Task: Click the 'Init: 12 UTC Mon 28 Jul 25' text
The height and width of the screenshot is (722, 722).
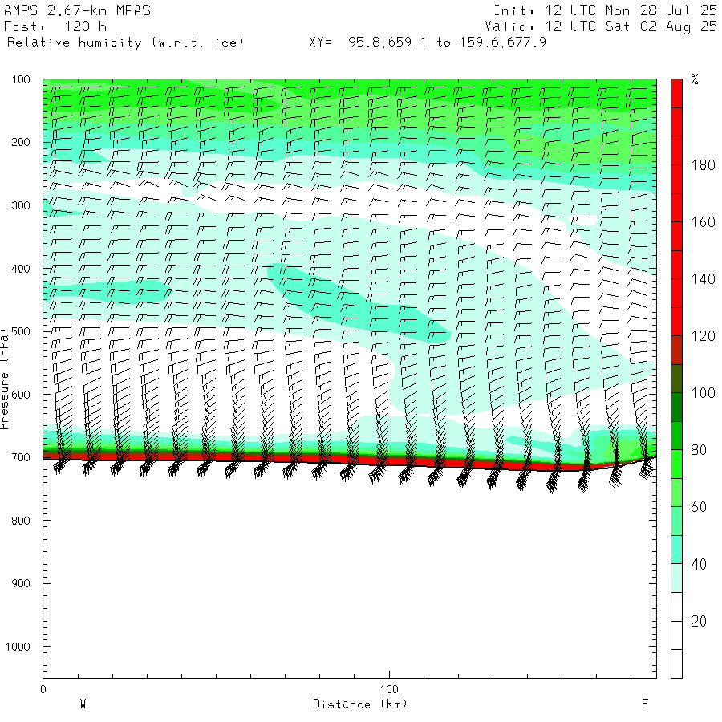Action: tap(605, 10)
